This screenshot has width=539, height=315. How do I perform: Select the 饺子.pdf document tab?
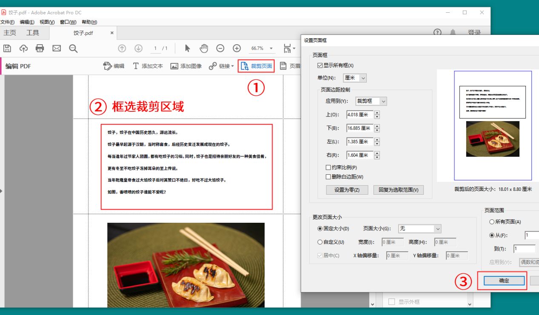(x=83, y=33)
